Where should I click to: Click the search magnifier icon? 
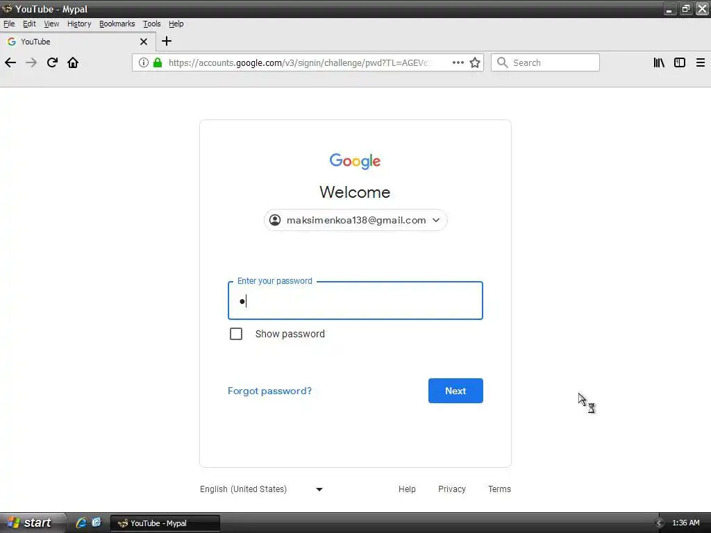(x=502, y=62)
